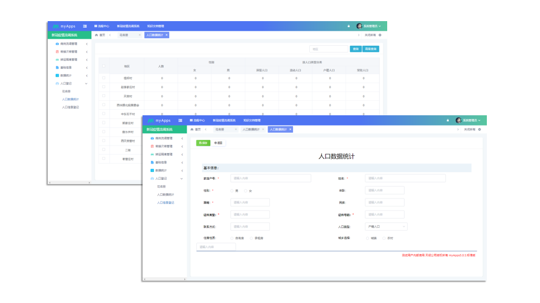Click the green 保存 button
The height and width of the screenshot is (303, 540).
pyautogui.click(x=203, y=143)
